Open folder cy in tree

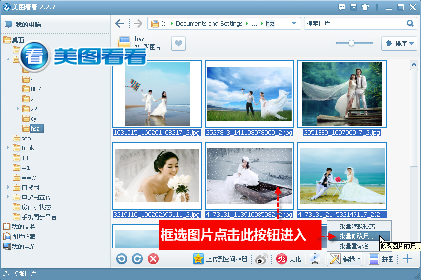click(30, 118)
